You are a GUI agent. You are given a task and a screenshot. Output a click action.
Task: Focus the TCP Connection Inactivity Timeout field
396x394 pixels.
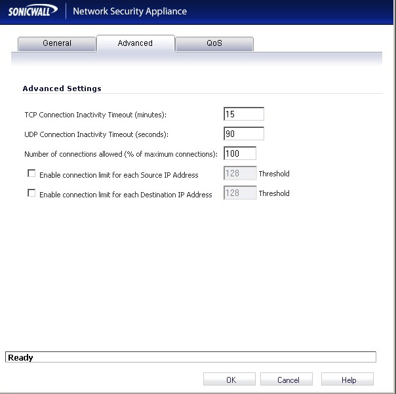pos(244,114)
